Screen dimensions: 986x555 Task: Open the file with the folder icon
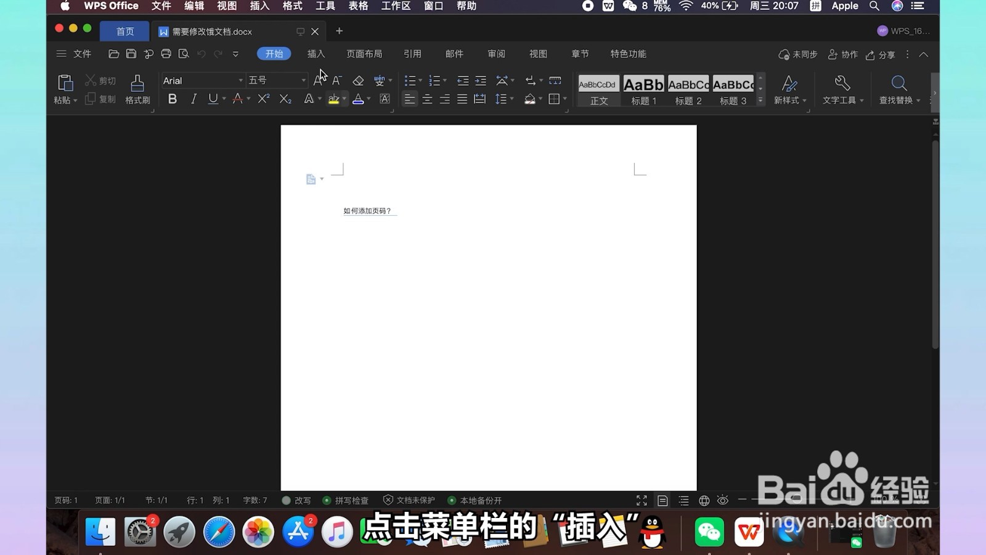coord(113,54)
